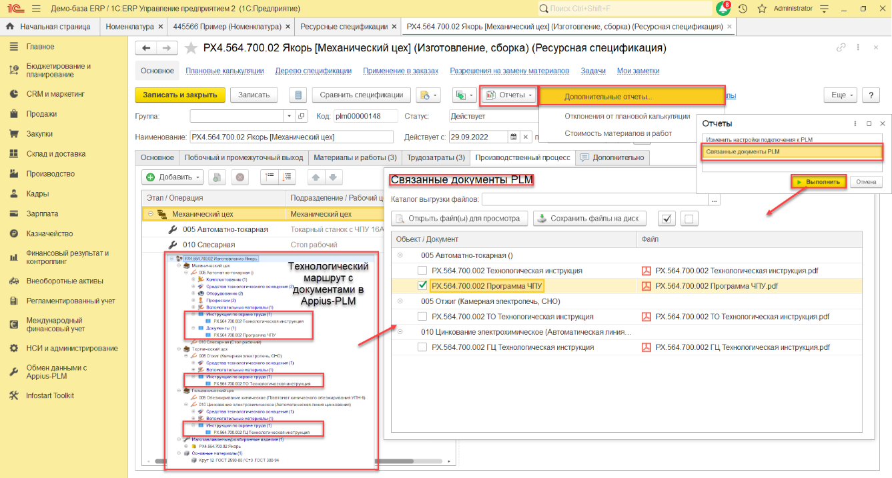Click the check-all files icon
Viewport: 892px width, 478px height.
[x=667, y=218]
